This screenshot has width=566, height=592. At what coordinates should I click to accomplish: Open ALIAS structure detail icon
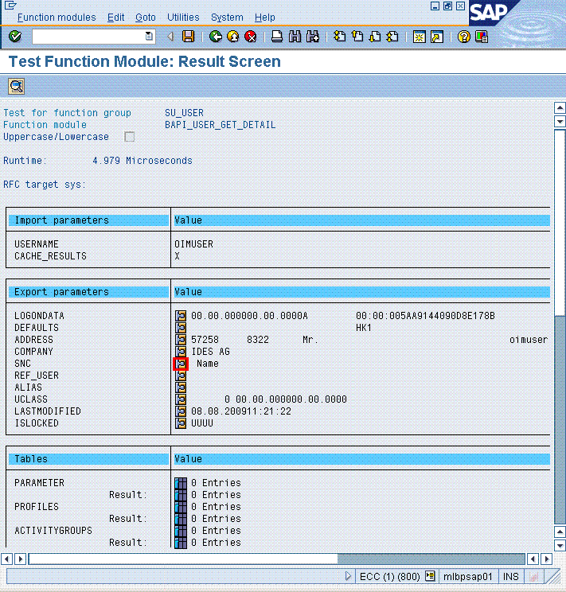(x=181, y=388)
